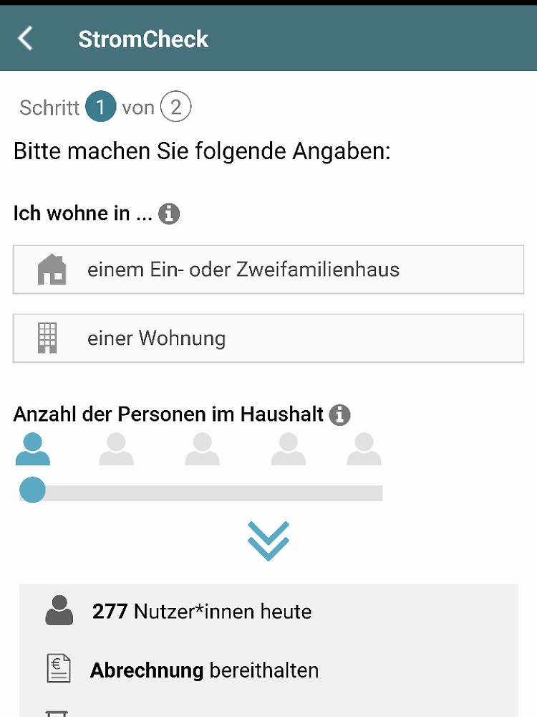Go back using the header arrow
The width and height of the screenshot is (537, 717).
click(x=25, y=39)
